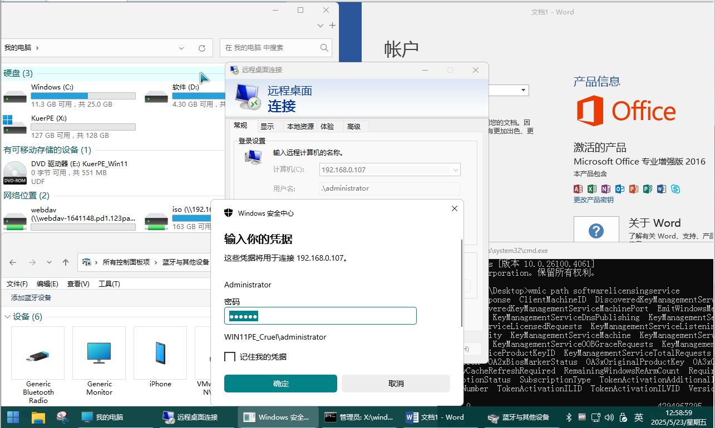Screen dimensions: 715x428
Task: Select the iso network share icon
Action: [x=156, y=221]
